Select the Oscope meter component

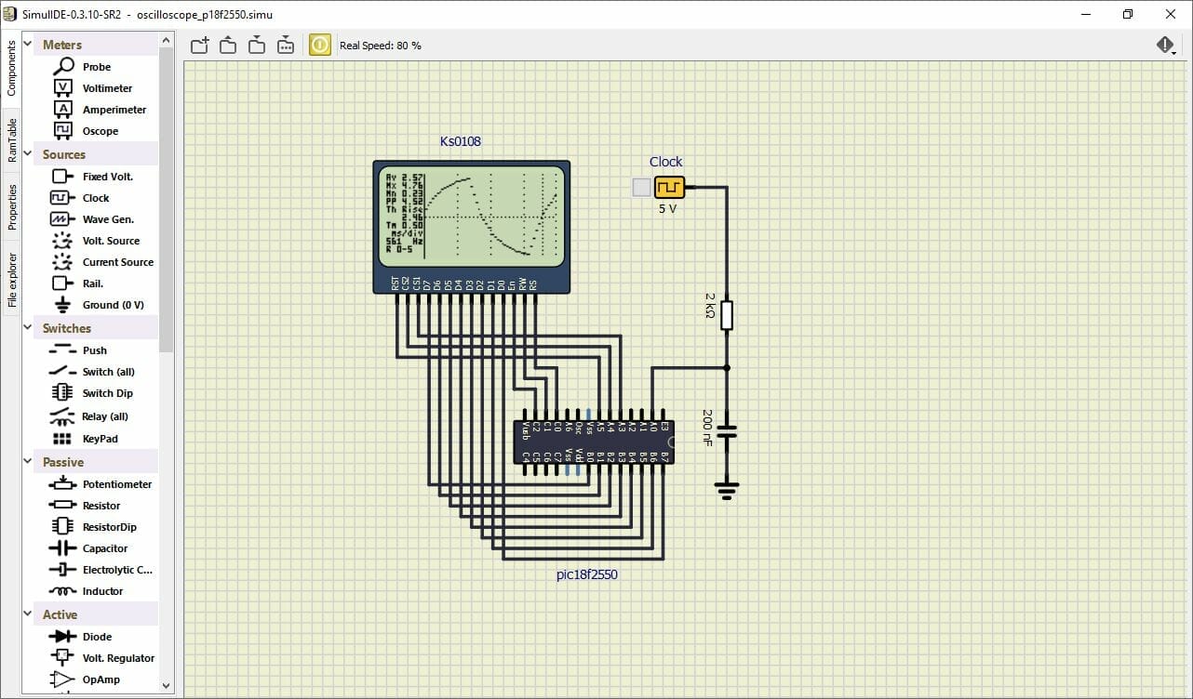pos(100,131)
